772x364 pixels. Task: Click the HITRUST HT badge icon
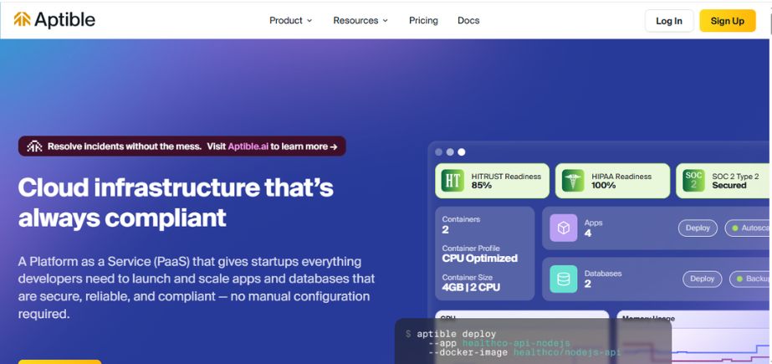point(452,181)
